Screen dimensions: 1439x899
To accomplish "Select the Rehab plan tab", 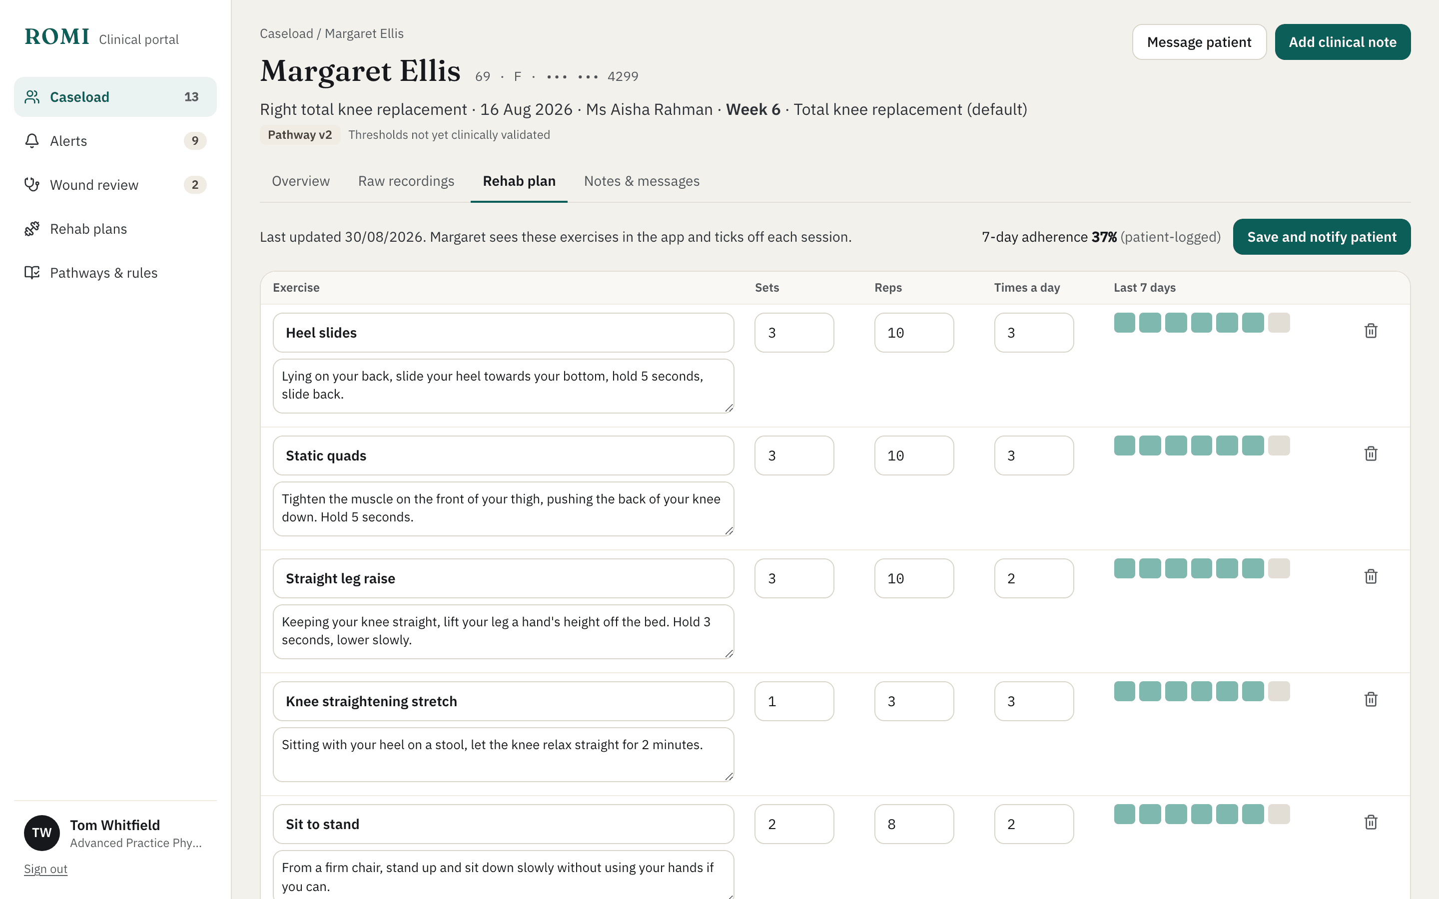I will pos(519,181).
